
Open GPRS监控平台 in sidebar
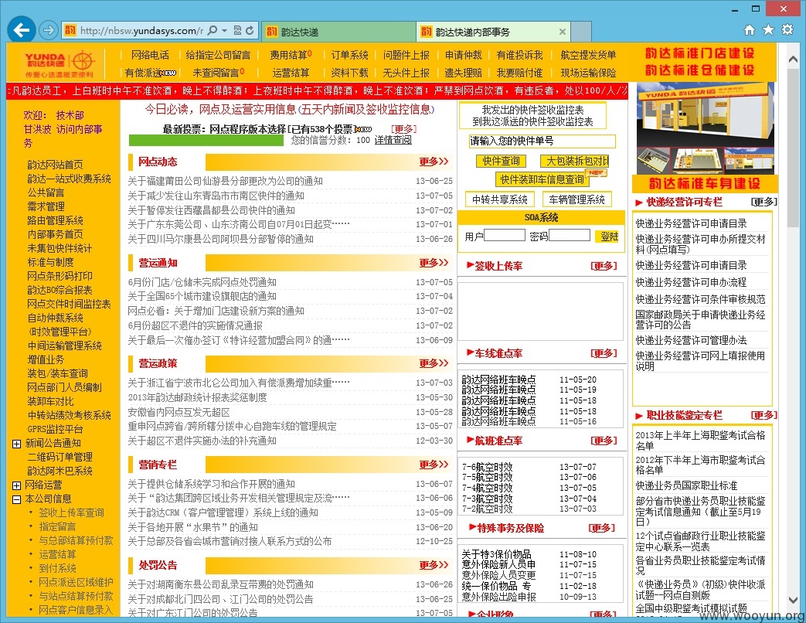click(x=55, y=429)
